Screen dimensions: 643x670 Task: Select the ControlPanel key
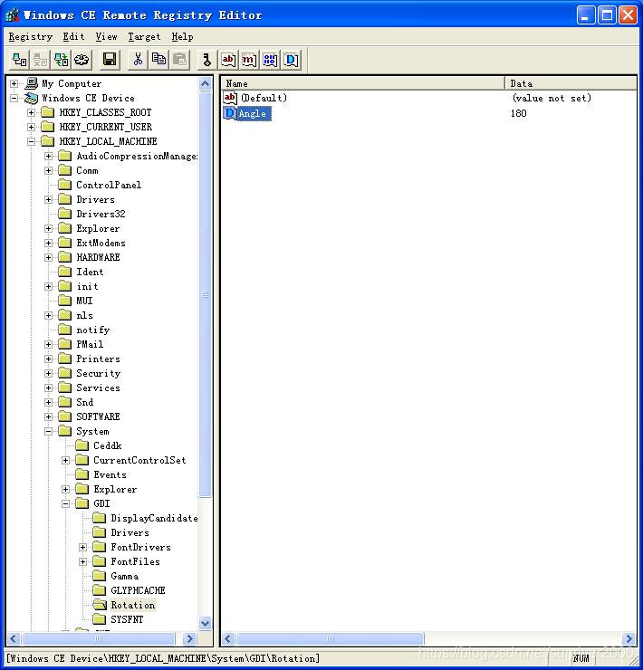pyautogui.click(x=109, y=185)
